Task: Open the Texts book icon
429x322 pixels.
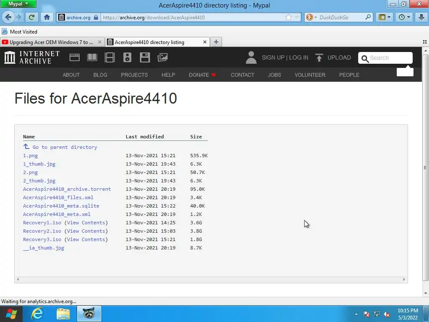Action: (92, 57)
